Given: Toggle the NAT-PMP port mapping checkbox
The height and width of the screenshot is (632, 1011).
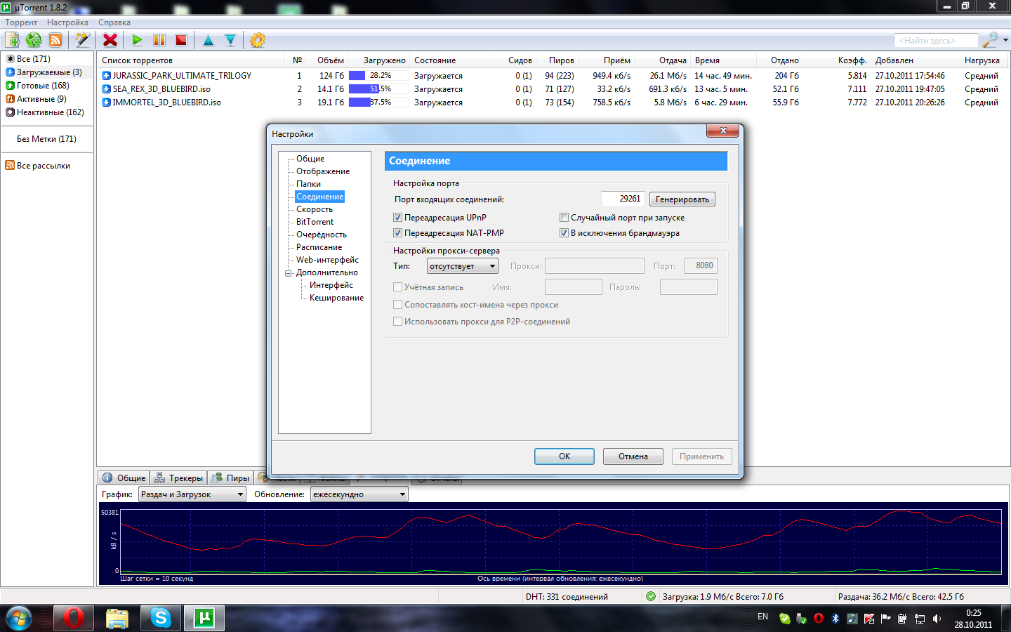Looking at the screenshot, I should 397,233.
